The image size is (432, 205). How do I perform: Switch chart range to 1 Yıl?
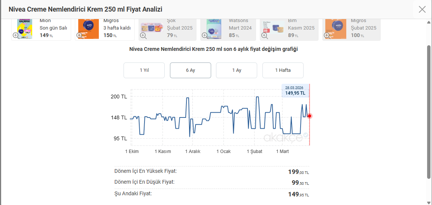tap(144, 70)
